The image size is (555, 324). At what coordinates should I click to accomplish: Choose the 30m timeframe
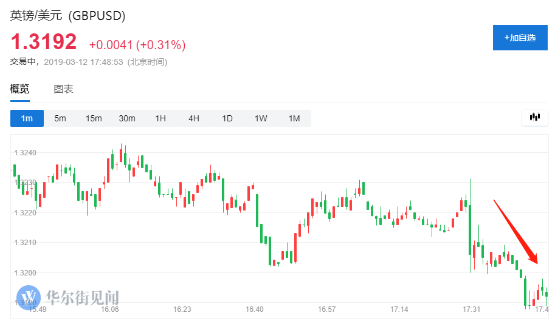127,118
